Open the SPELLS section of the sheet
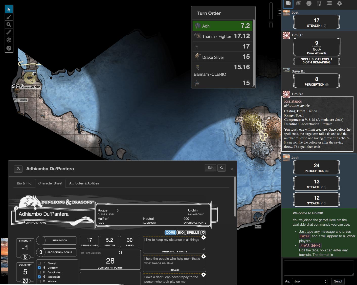This screenshot has width=357, height=285. point(193,232)
